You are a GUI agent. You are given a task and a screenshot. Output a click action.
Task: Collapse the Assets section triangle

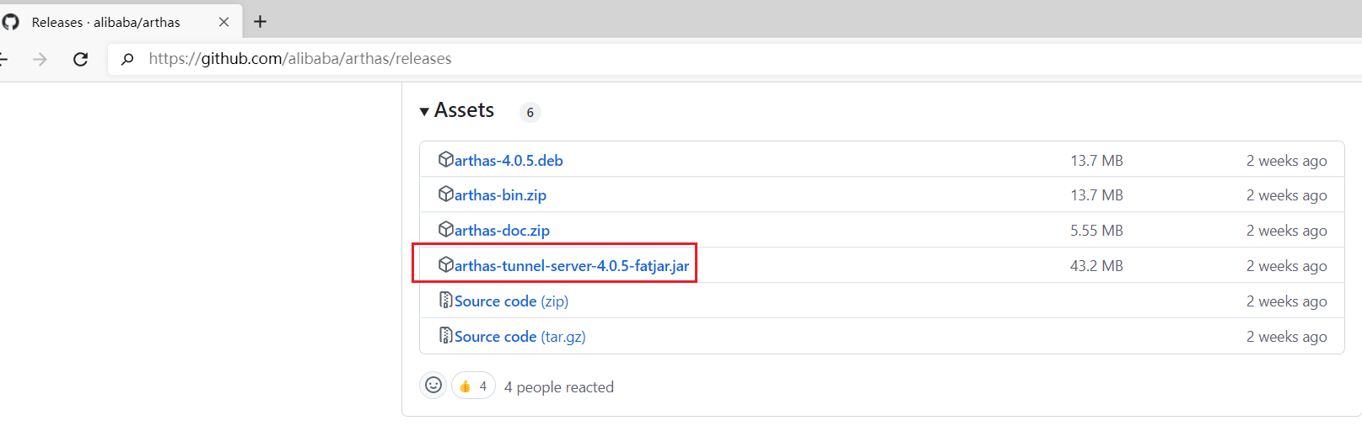424,111
